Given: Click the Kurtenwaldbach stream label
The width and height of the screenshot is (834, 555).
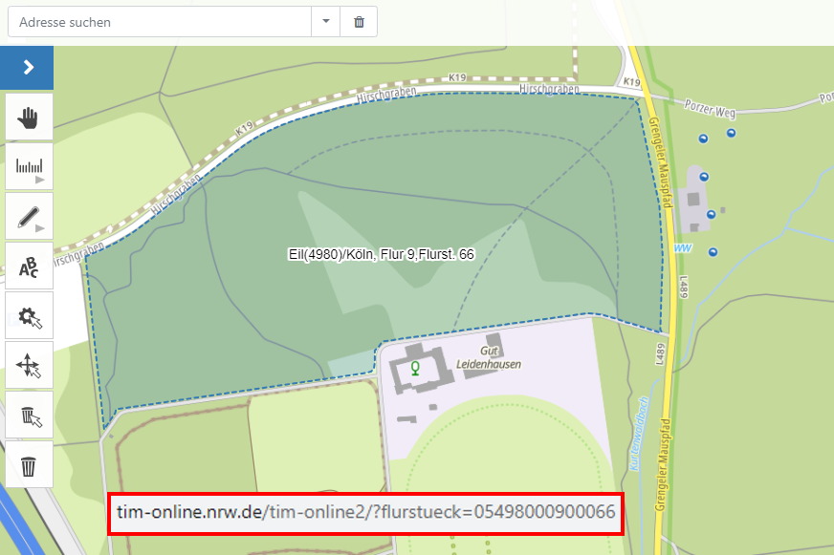Looking at the screenshot, I should click(638, 434).
